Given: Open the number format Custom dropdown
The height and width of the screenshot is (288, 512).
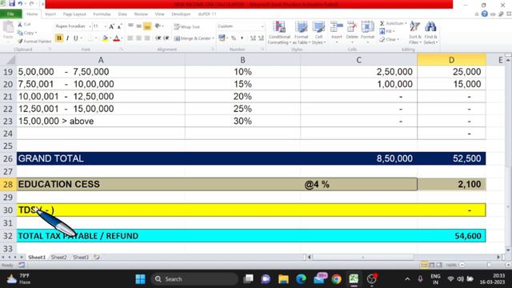Looking at the screenshot, I should 262,26.
